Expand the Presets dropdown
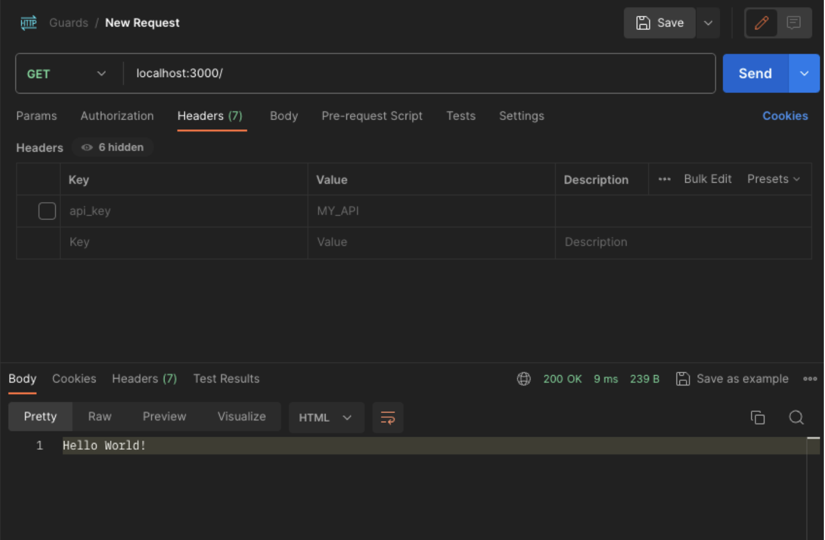This screenshot has width=825, height=540. coord(774,179)
